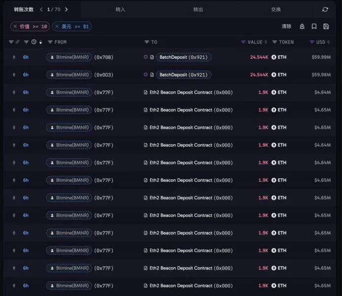The height and width of the screenshot is (296, 342).
Task: Click contract document icon in $59.98M row
Action: tap(152, 74)
